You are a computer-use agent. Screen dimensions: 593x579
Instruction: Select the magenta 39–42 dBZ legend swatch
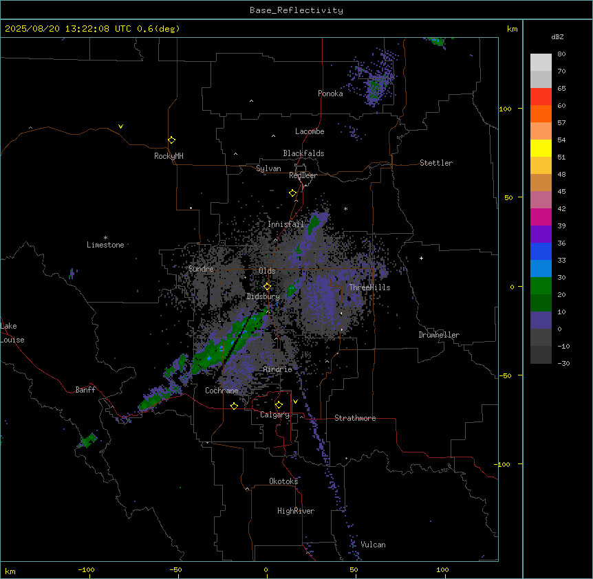pos(541,217)
